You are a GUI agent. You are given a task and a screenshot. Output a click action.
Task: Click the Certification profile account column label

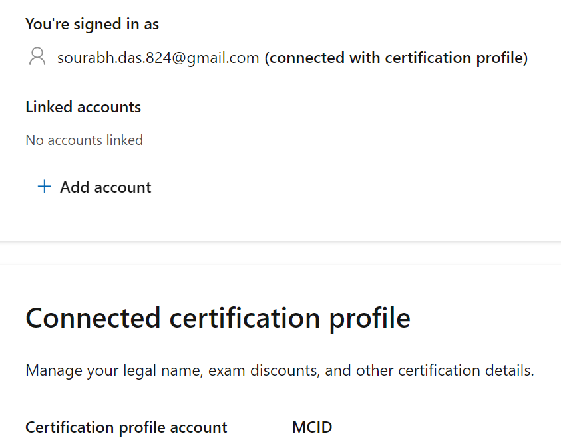click(x=126, y=427)
